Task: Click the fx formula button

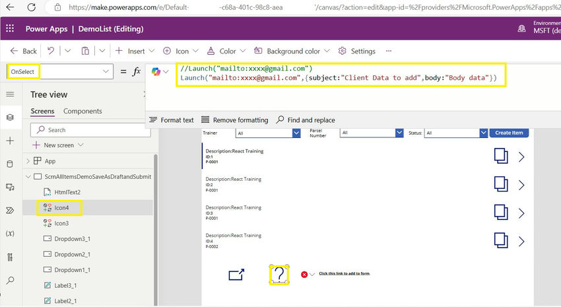Action: click(x=137, y=71)
